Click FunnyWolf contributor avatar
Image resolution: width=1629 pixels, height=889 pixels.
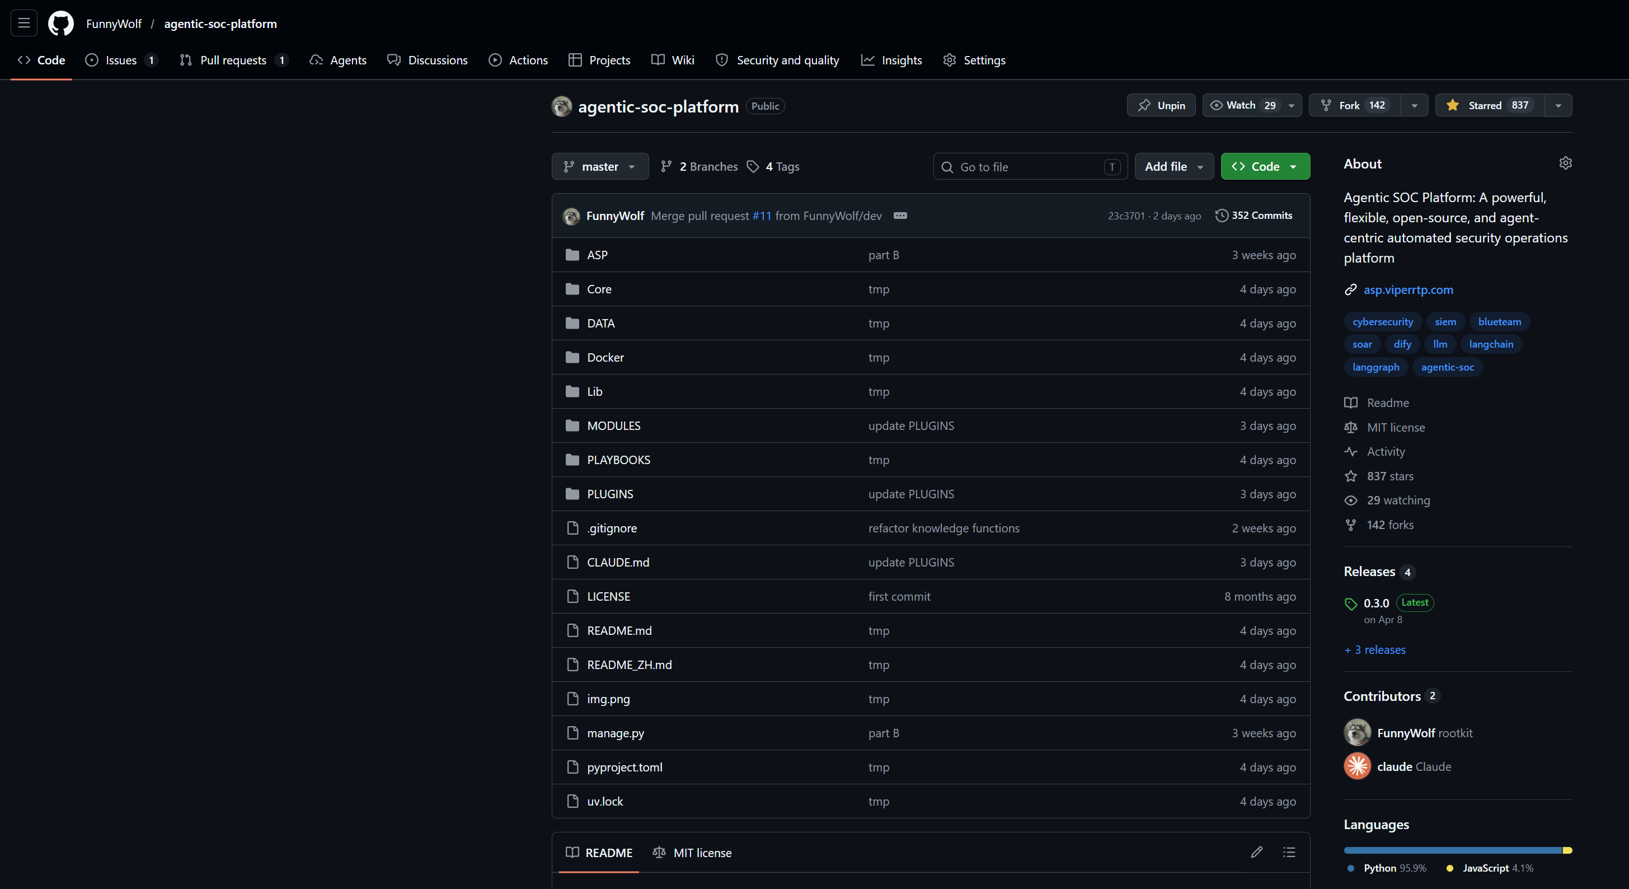click(x=1357, y=733)
